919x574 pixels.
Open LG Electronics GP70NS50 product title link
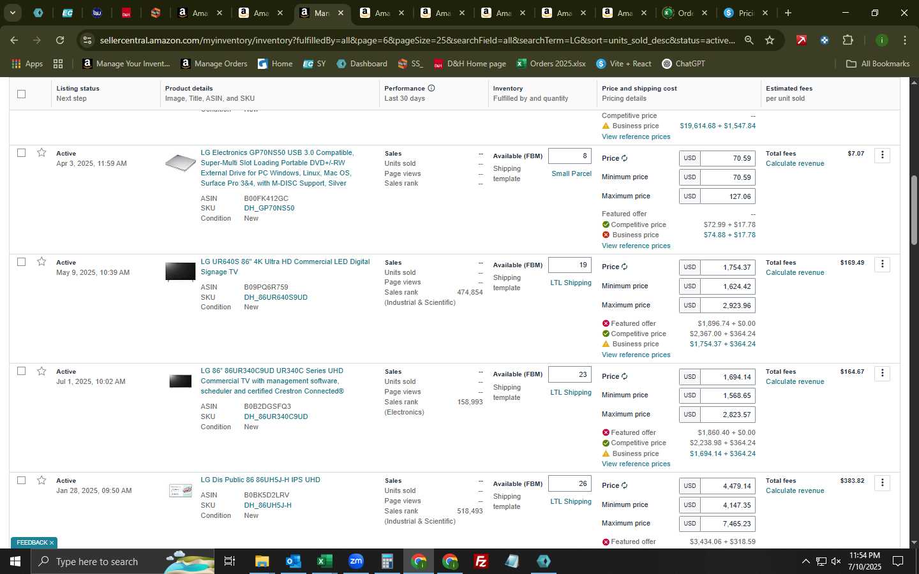click(277, 168)
